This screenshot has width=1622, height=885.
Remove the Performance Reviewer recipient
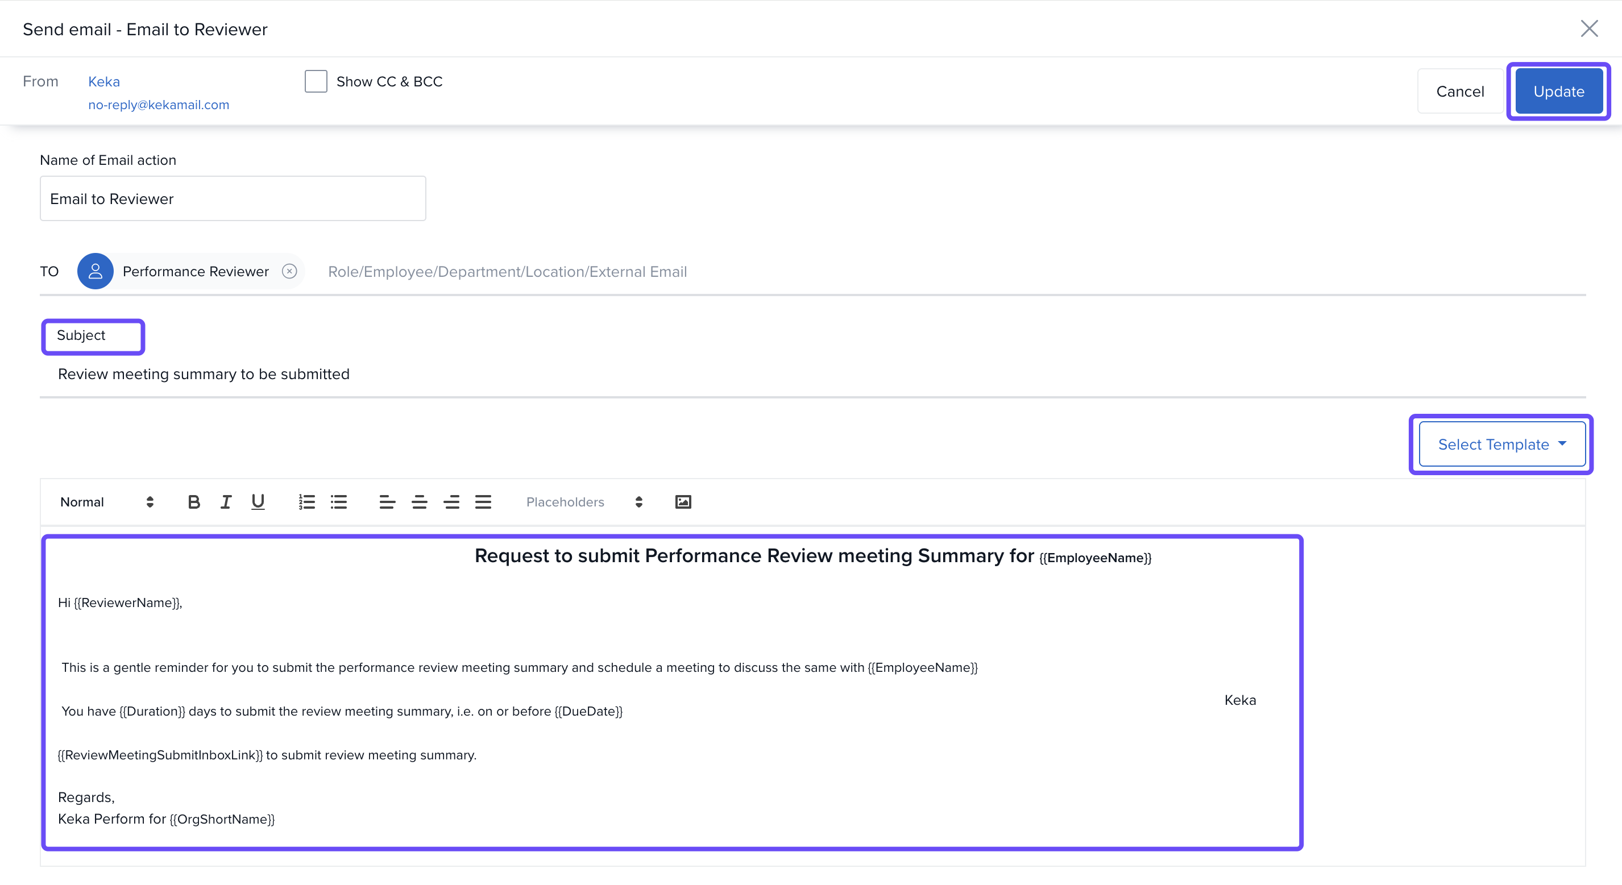tap(289, 271)
